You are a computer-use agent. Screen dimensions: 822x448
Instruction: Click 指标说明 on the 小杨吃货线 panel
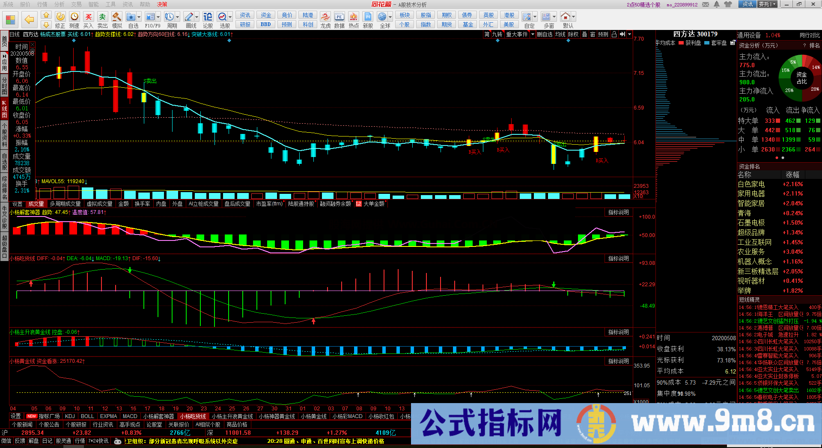pos(618,258)
